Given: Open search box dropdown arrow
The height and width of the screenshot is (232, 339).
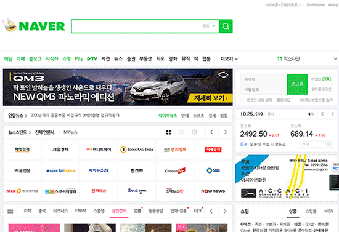Looking at the screenshot, I should coord(214,26).
